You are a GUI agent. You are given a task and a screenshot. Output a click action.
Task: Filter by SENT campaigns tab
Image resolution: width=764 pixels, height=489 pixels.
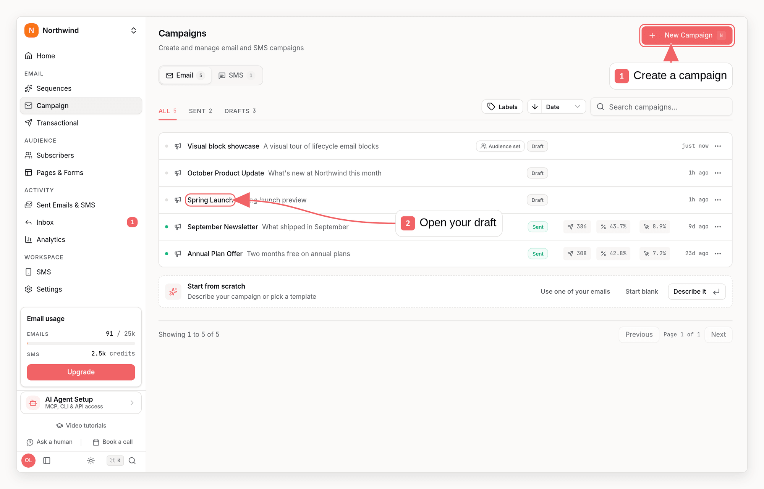pos(200,111)
